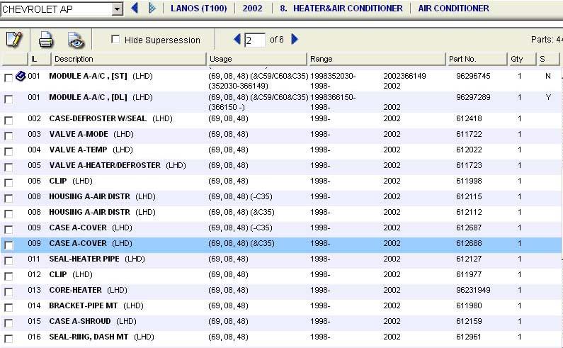Screen dimensions: 563x348
Task: Print the parts list via printer icon
Action: (46, 40)
